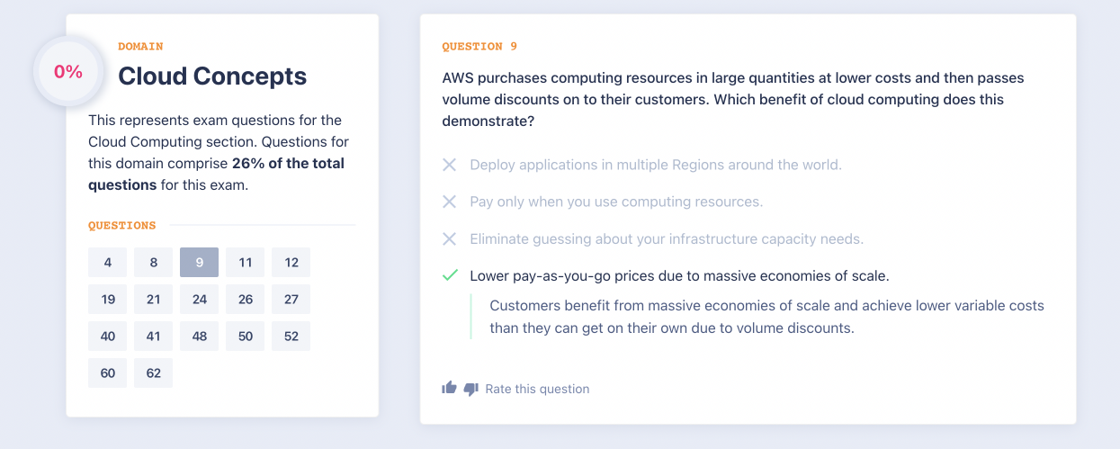The image size is (1120, 449).
Task: Select the answer about deploying in multiple Regions
Action: tap(655, 165)
